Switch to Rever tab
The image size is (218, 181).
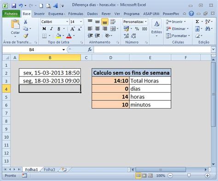pos(106,14)
